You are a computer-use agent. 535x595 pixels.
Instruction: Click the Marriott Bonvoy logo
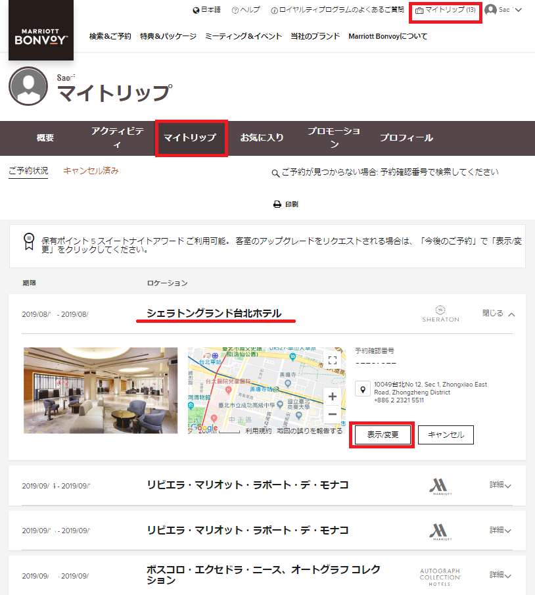tap(41, 30)
